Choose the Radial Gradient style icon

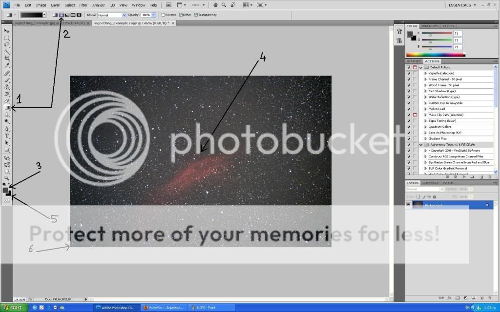(x=61, y=15)
